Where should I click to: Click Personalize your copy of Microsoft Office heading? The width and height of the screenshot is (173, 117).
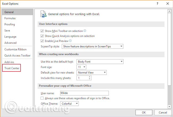click(x=65, y=86)
